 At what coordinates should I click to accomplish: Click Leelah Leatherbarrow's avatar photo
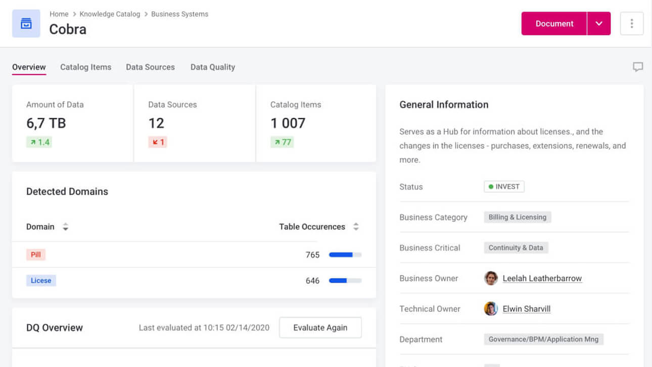(x=491, y=278)
